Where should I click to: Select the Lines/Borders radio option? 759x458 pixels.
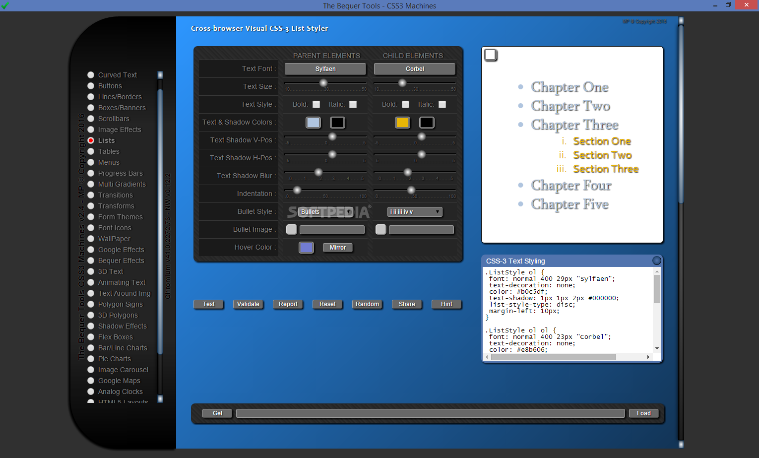pos(91,97)
